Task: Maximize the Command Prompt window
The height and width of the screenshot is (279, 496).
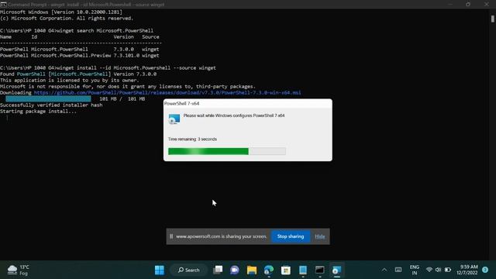Action: click(468, 5)
